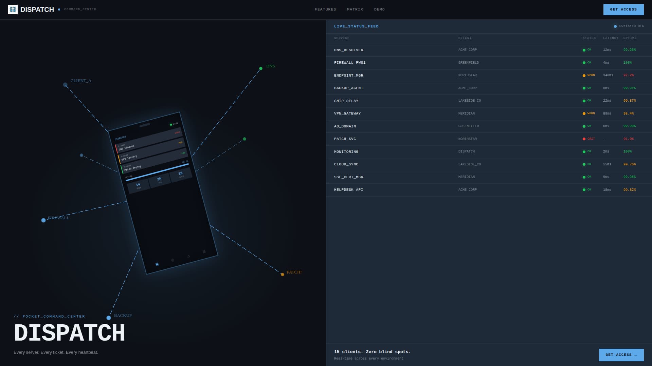Select the FIREWALL_FW01 service row
The width and height of the screenshot is (652, 366).
[489, 63]
